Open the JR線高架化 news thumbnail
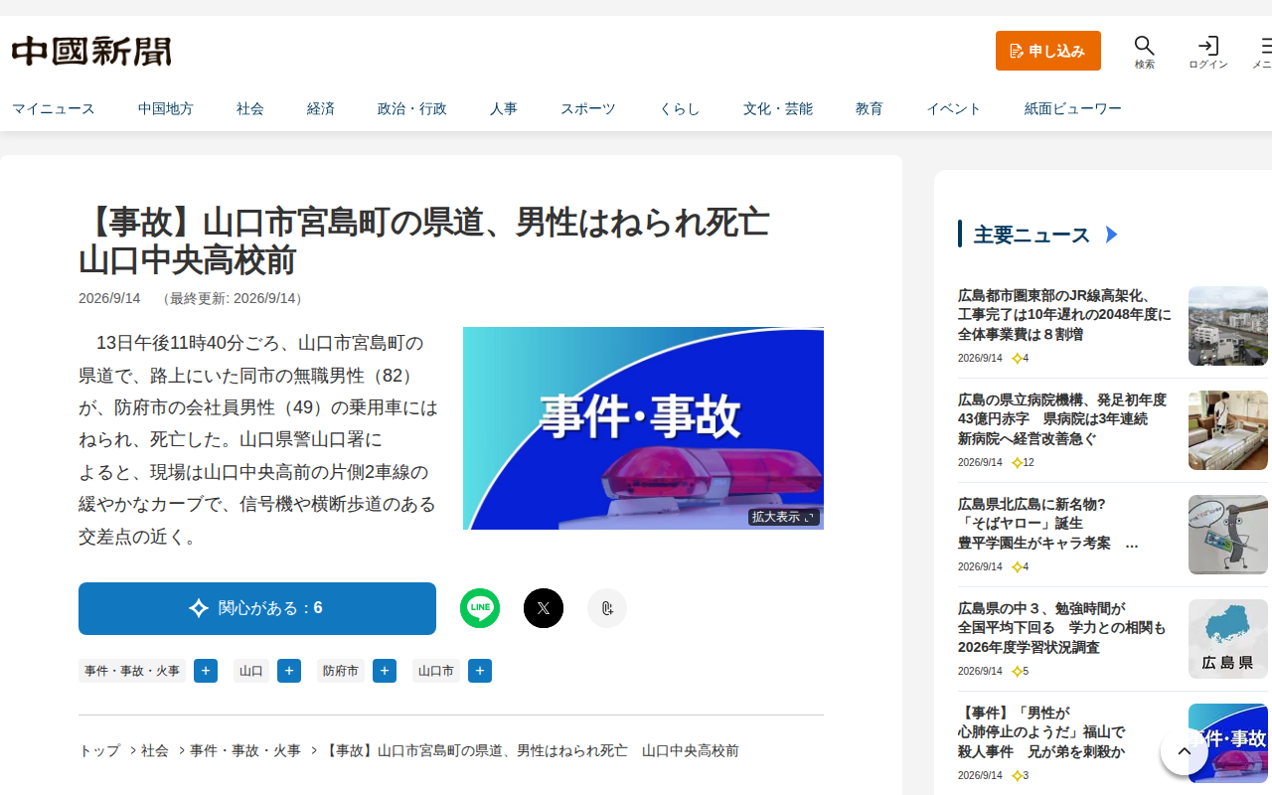 pyautogui.click(x=1228, y=326)
